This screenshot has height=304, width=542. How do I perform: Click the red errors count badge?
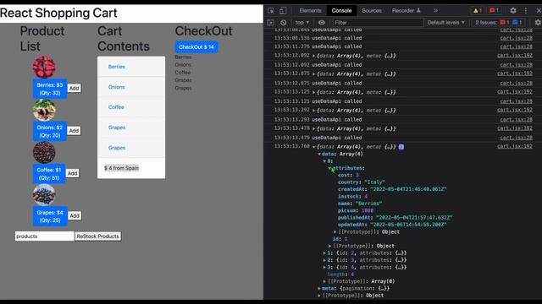click(x=495, y=11)
